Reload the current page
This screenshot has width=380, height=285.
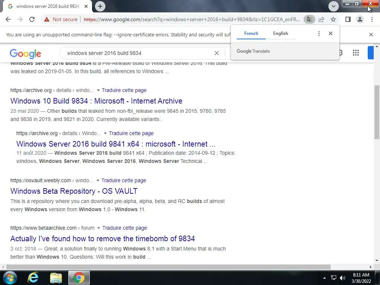point(32,19)
